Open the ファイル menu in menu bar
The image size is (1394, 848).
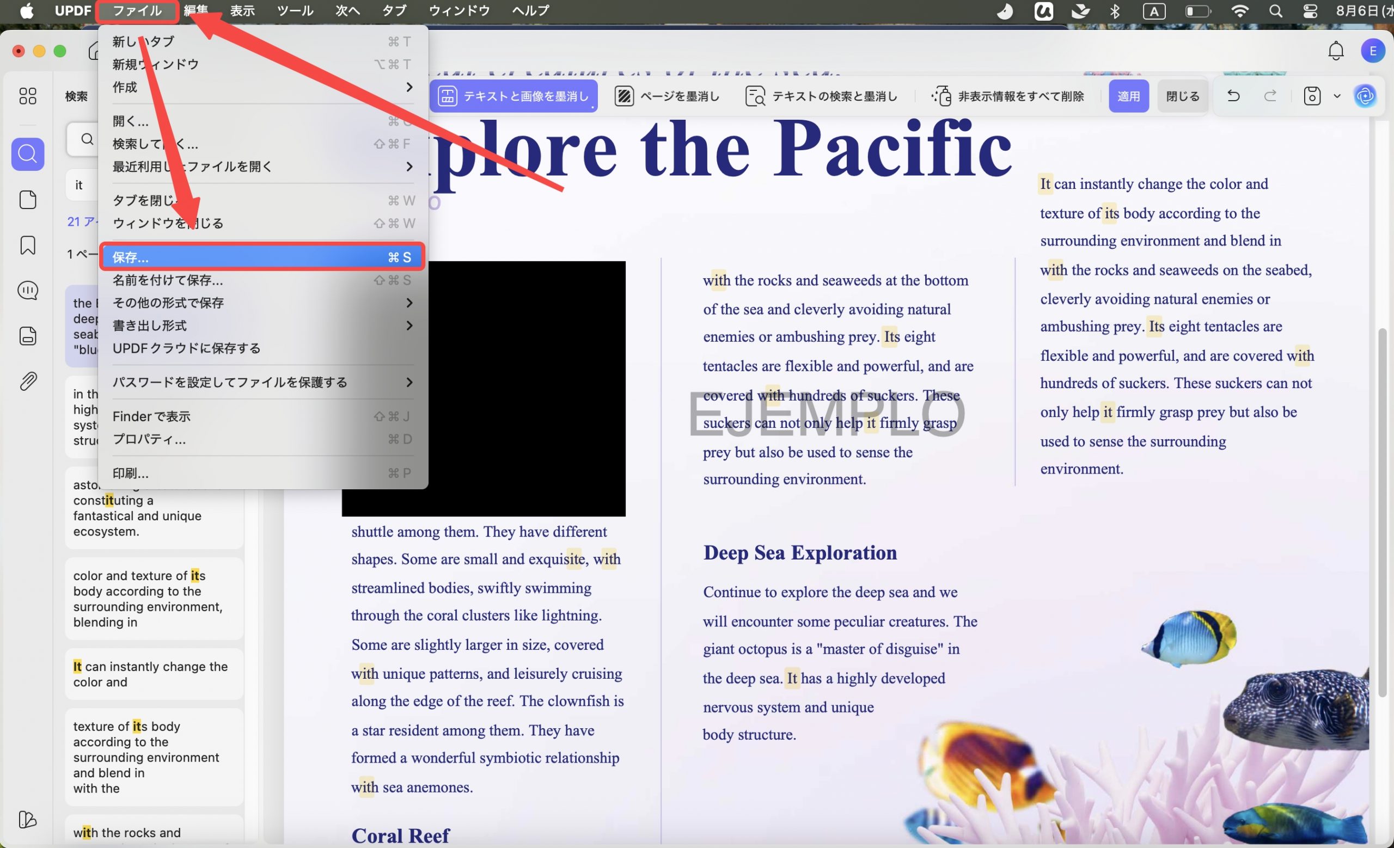tap(137, 11)
